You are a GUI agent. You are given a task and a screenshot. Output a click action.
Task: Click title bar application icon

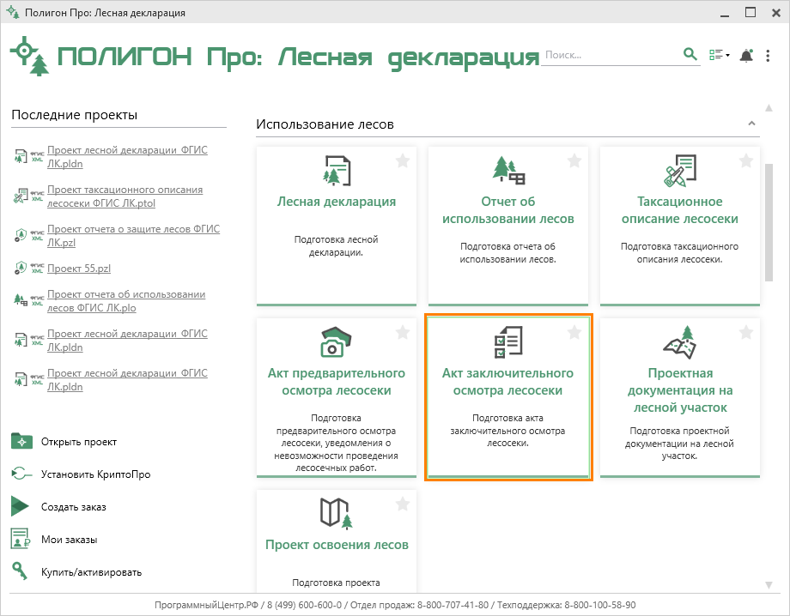(13, 12)
